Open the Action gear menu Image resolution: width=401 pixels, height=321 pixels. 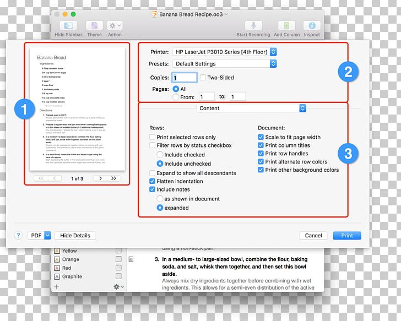[x=115, y=26]
